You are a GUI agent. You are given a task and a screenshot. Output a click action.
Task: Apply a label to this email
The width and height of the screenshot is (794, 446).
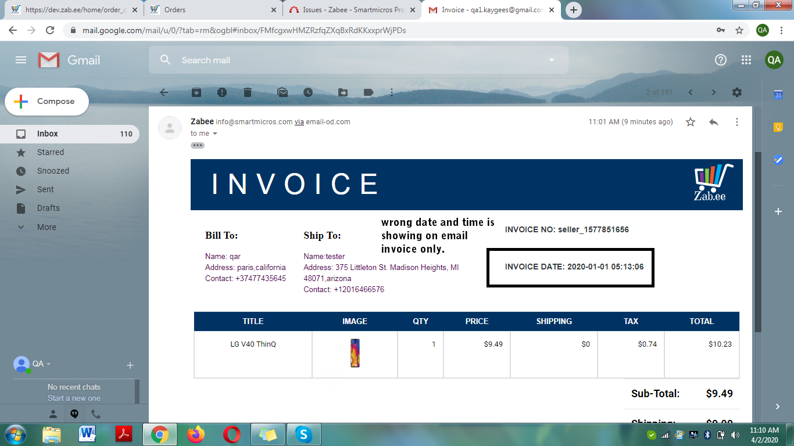[x=369, y=92]
